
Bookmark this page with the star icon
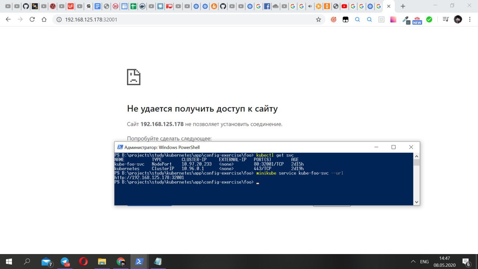(319, 19)
